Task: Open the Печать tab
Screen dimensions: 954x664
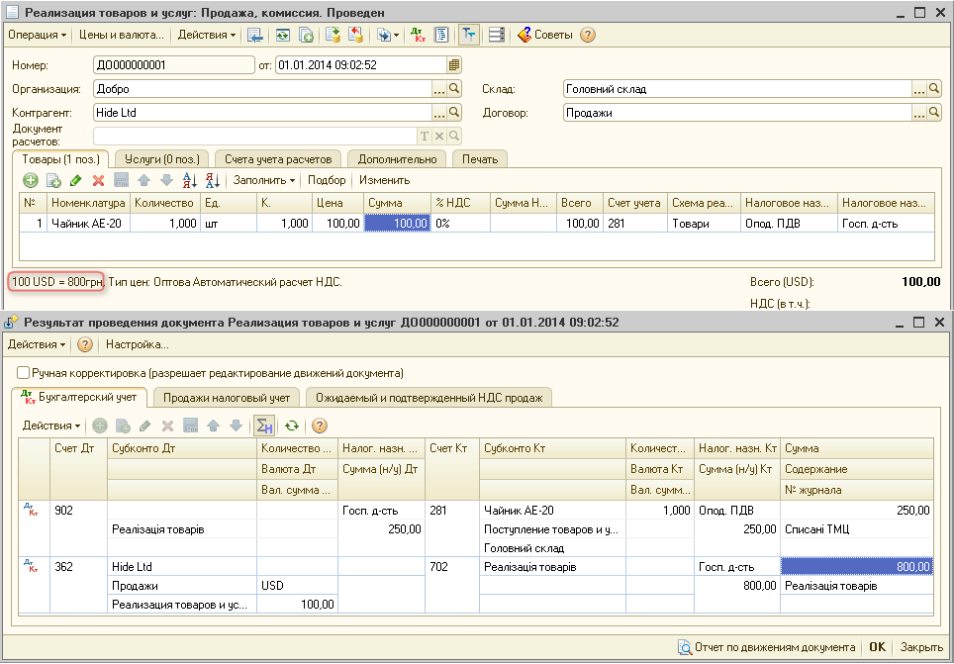Action: [x=480, y=159]
